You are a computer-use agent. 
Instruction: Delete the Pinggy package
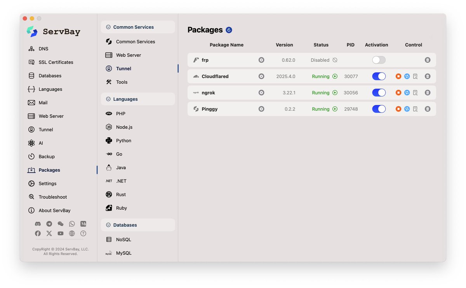point(428,109)
